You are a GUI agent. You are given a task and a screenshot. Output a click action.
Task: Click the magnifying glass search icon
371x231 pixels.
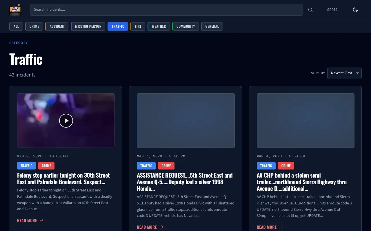310,10
